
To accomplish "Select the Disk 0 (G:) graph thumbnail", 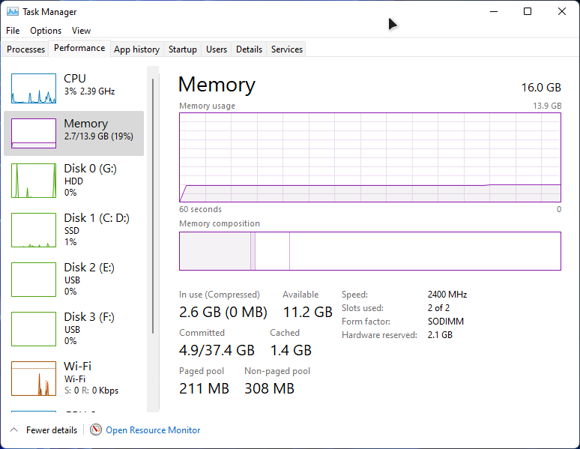I will pyautogui.click(x=34, y=181).
